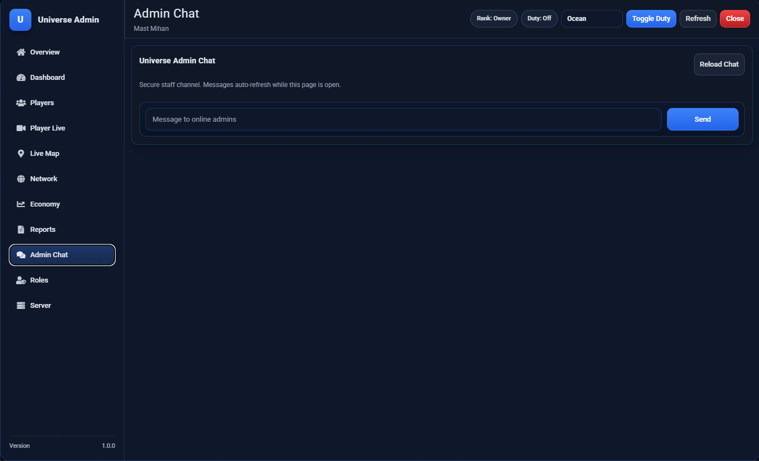
Task: Focus the Message to online admins field
Action: 403,120
